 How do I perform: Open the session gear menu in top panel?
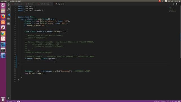(180, 1)
